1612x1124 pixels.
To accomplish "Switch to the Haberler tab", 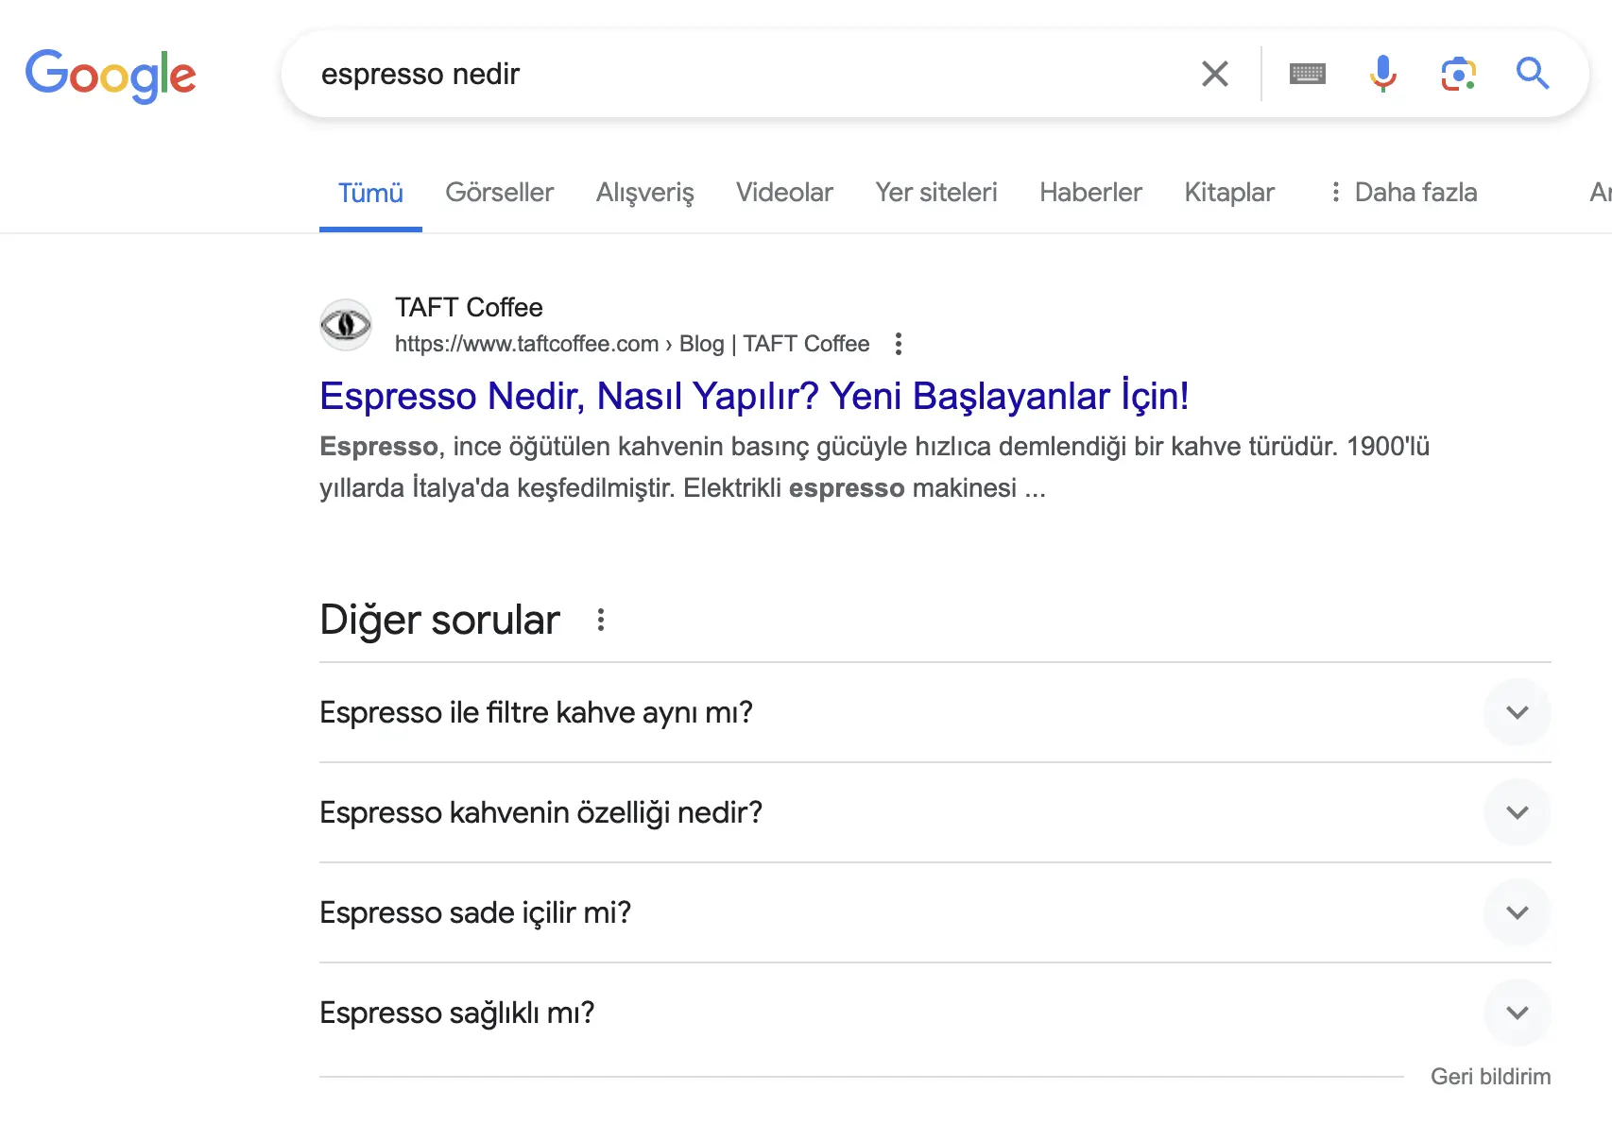I will click(1090, 193).
